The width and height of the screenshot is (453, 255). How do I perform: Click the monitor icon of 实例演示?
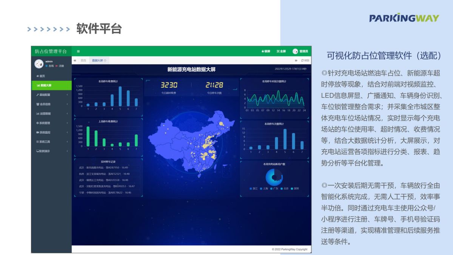37,151
